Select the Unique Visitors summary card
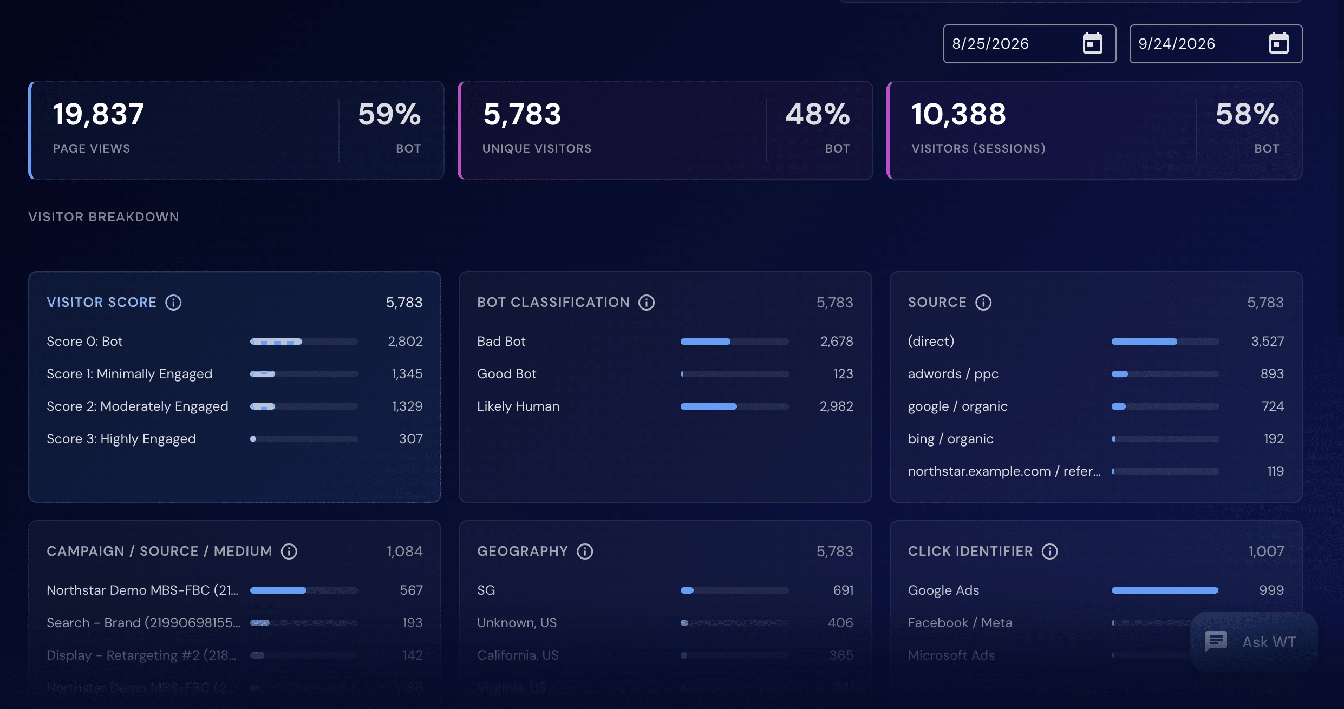 (x=666, y=130)
